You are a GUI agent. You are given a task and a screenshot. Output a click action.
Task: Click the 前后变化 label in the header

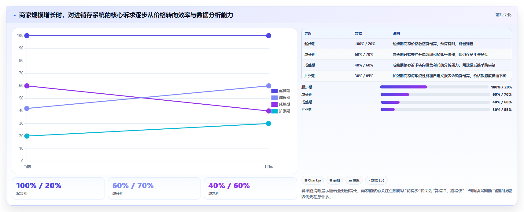point(503,15)
